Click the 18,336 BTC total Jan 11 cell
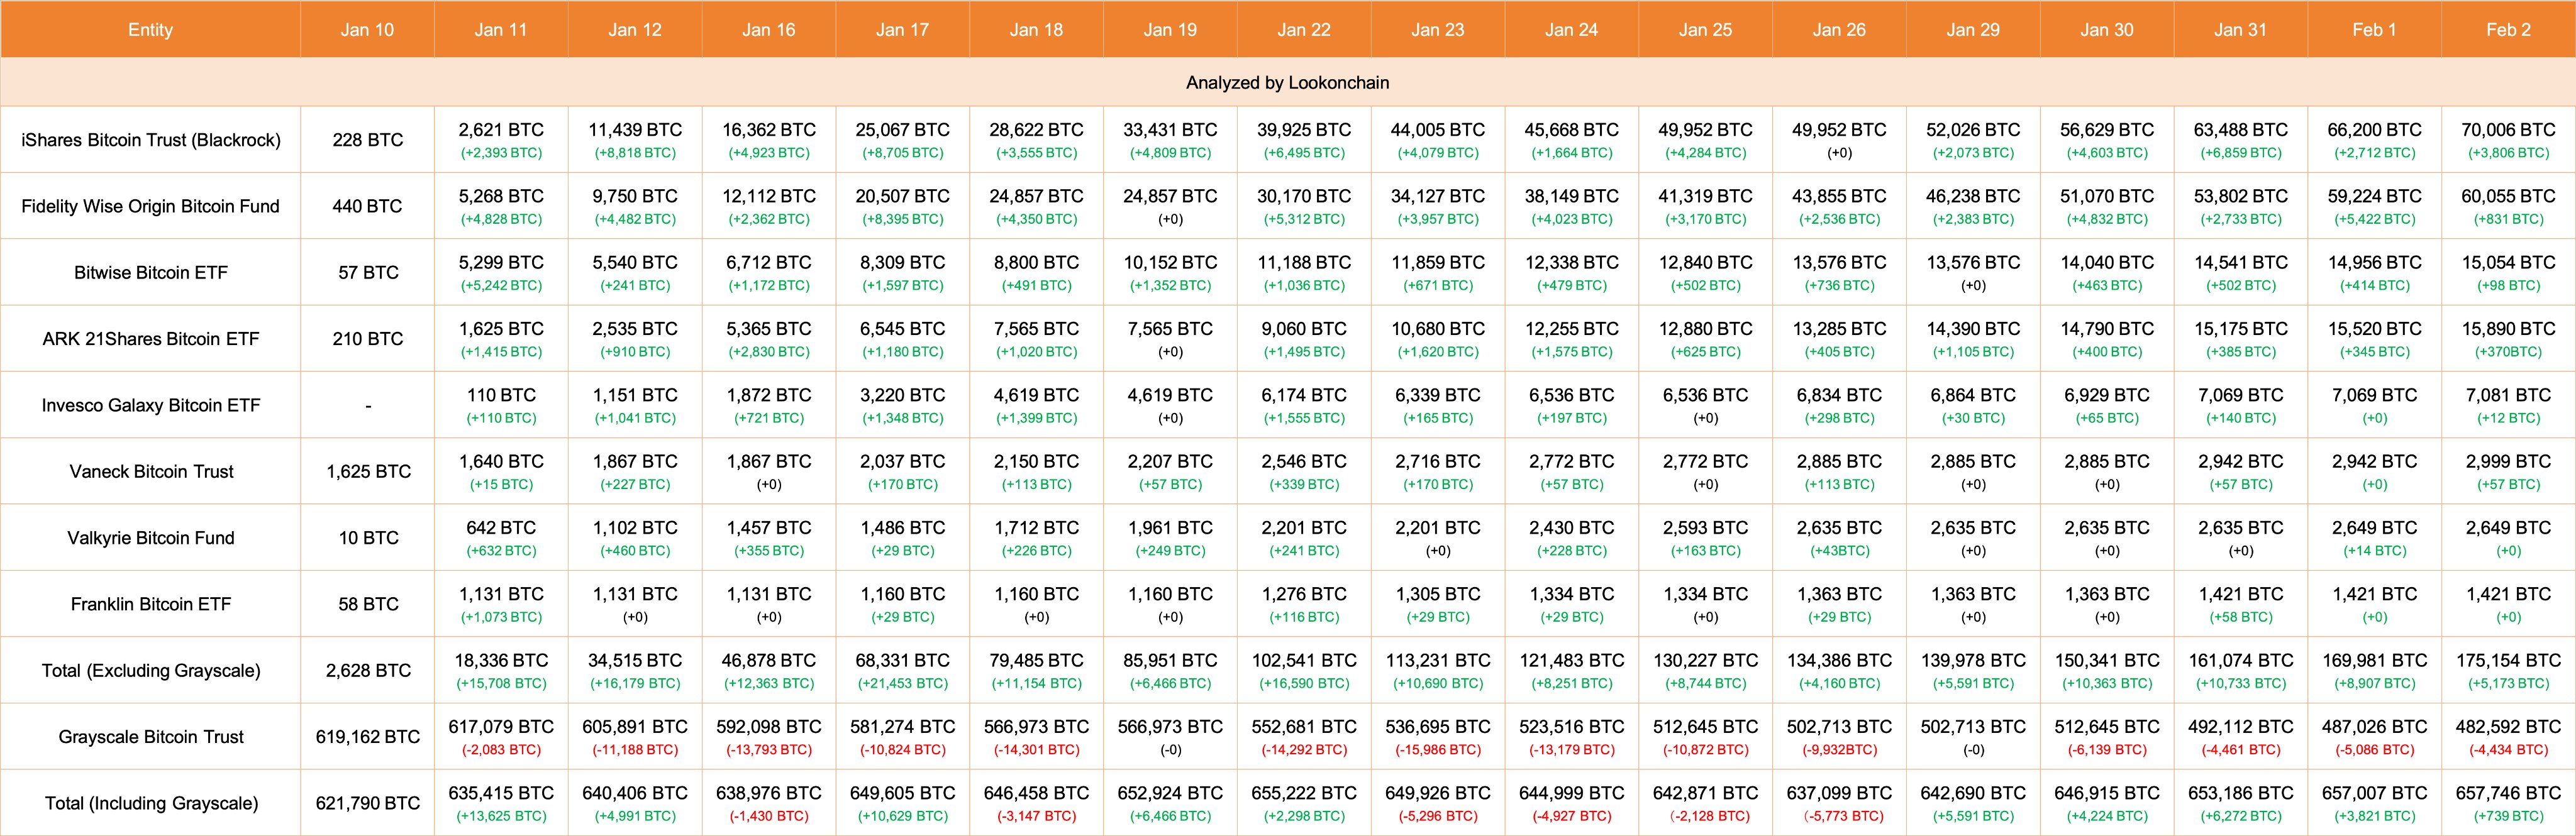 [x=501, y=670]
